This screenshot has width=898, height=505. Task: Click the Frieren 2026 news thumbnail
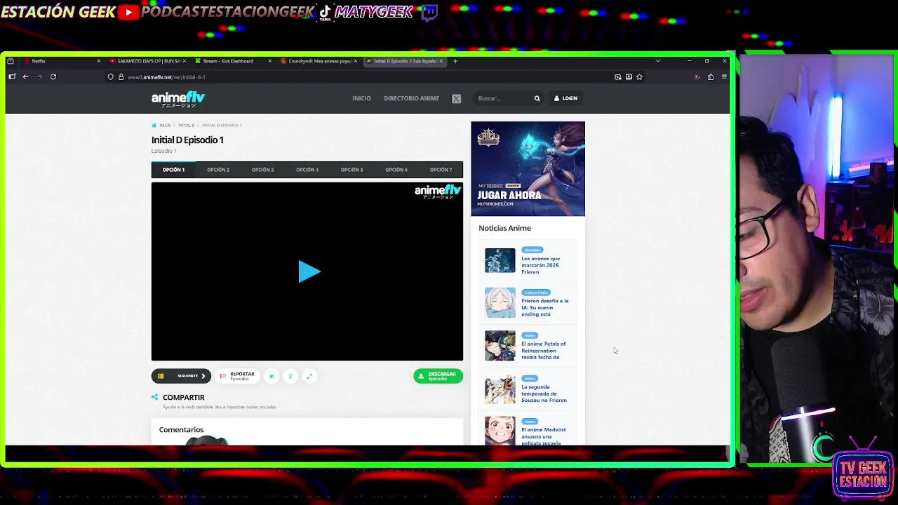coord(500,260)
